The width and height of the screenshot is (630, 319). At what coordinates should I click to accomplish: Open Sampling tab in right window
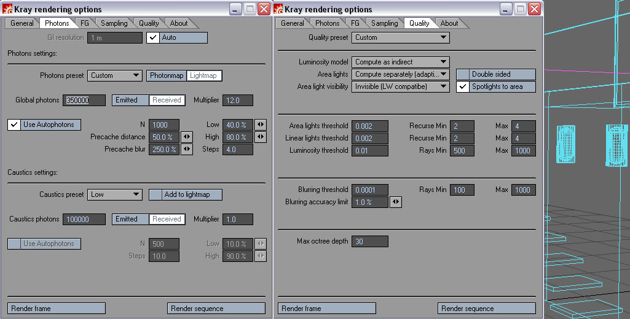(384, 23)
